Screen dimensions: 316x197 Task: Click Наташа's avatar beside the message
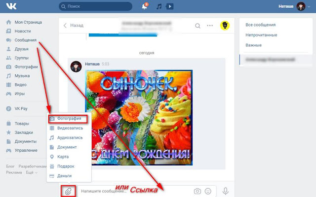pos(76,66)
